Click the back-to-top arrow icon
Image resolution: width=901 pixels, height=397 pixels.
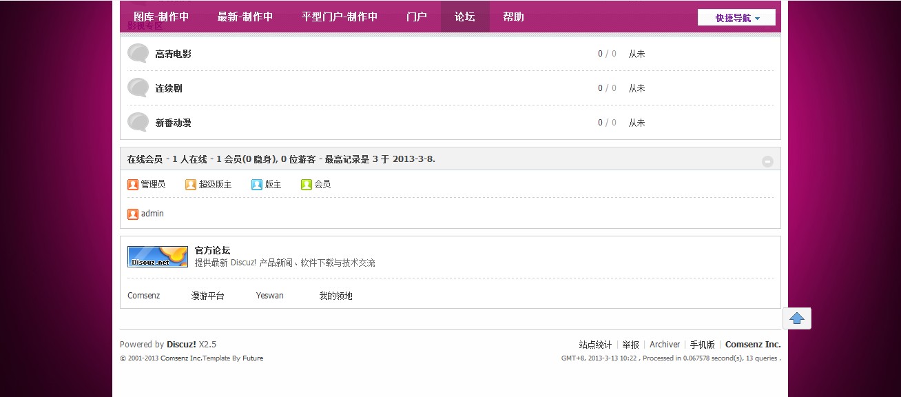pos(797,318)
